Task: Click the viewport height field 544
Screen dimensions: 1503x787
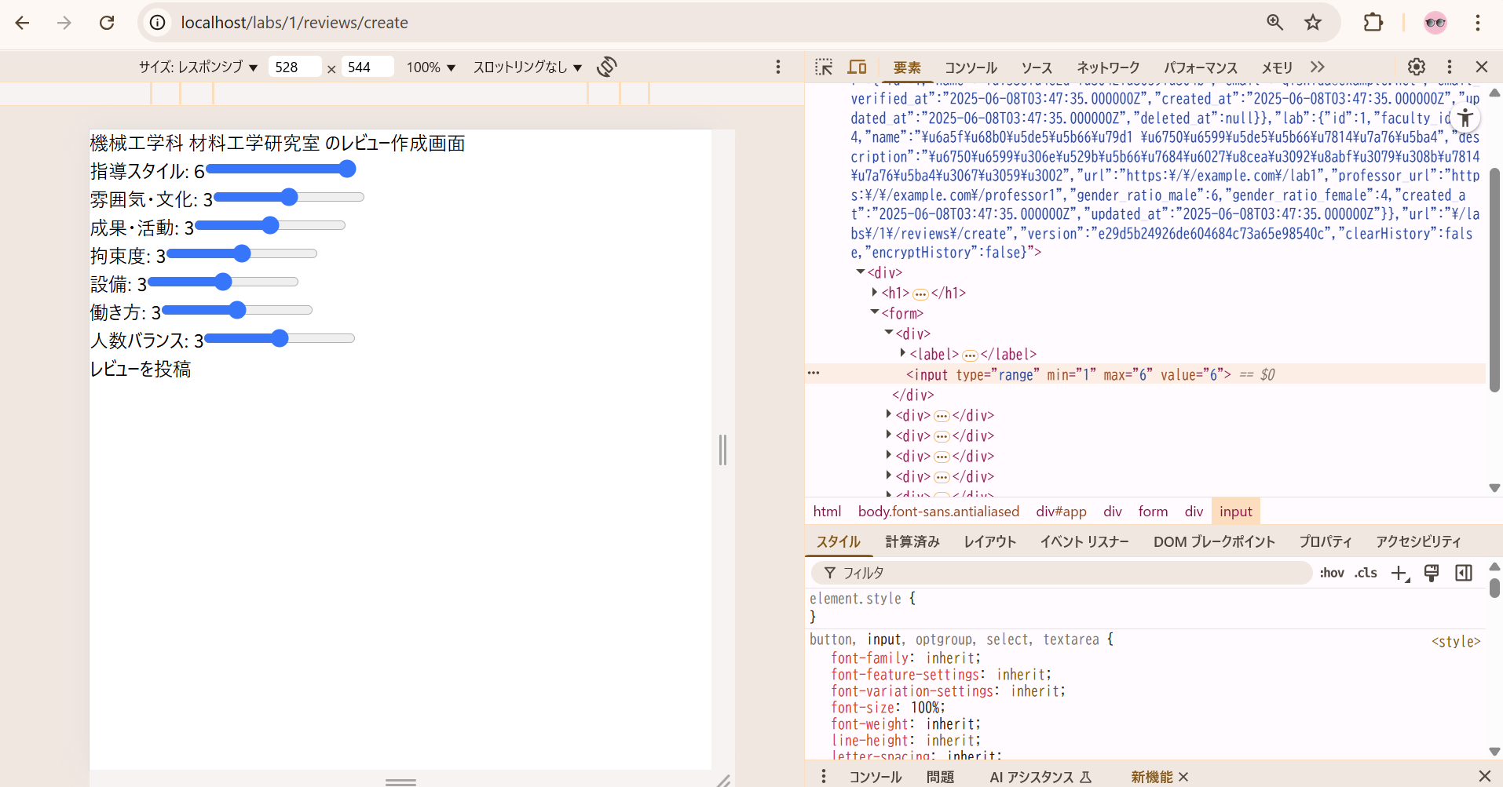Action: point(368,67)
